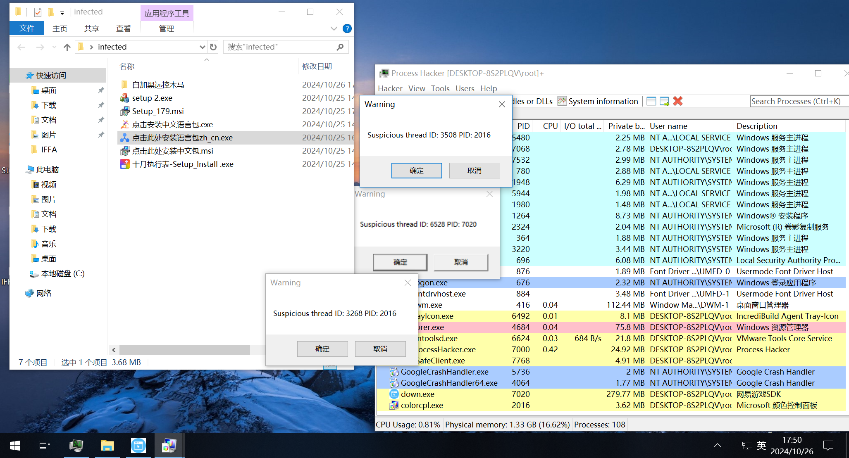This screenshot has height=458, width=849.
Task: Click 取消 in the thread 3508 warning
Action: point(475,171)
